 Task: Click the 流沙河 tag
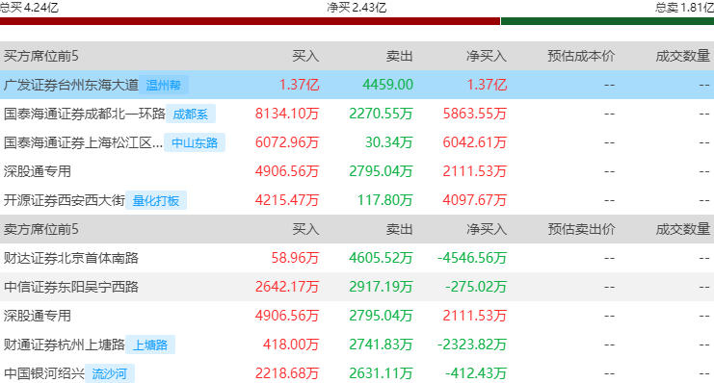tap(109, 374)
